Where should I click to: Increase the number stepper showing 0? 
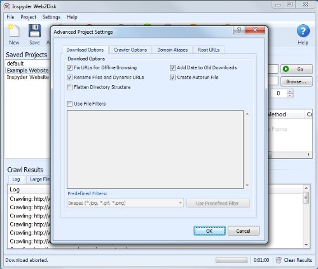(290, 92)
